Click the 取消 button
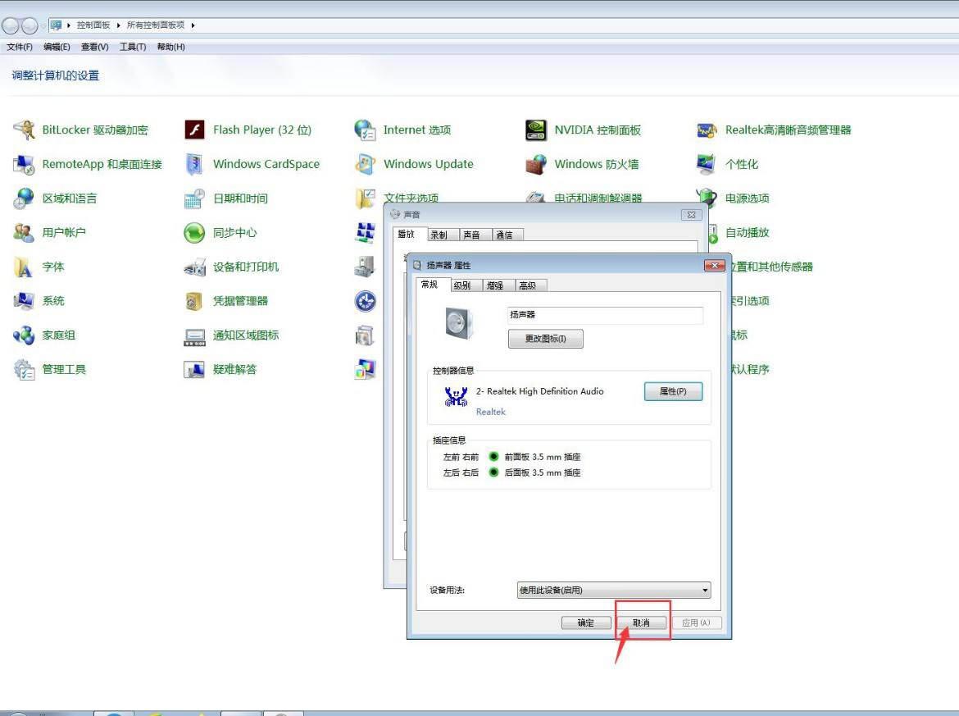 coord(641,623)
